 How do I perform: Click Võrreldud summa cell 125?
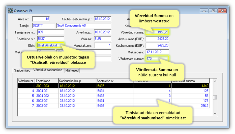[x=190, y=91]
